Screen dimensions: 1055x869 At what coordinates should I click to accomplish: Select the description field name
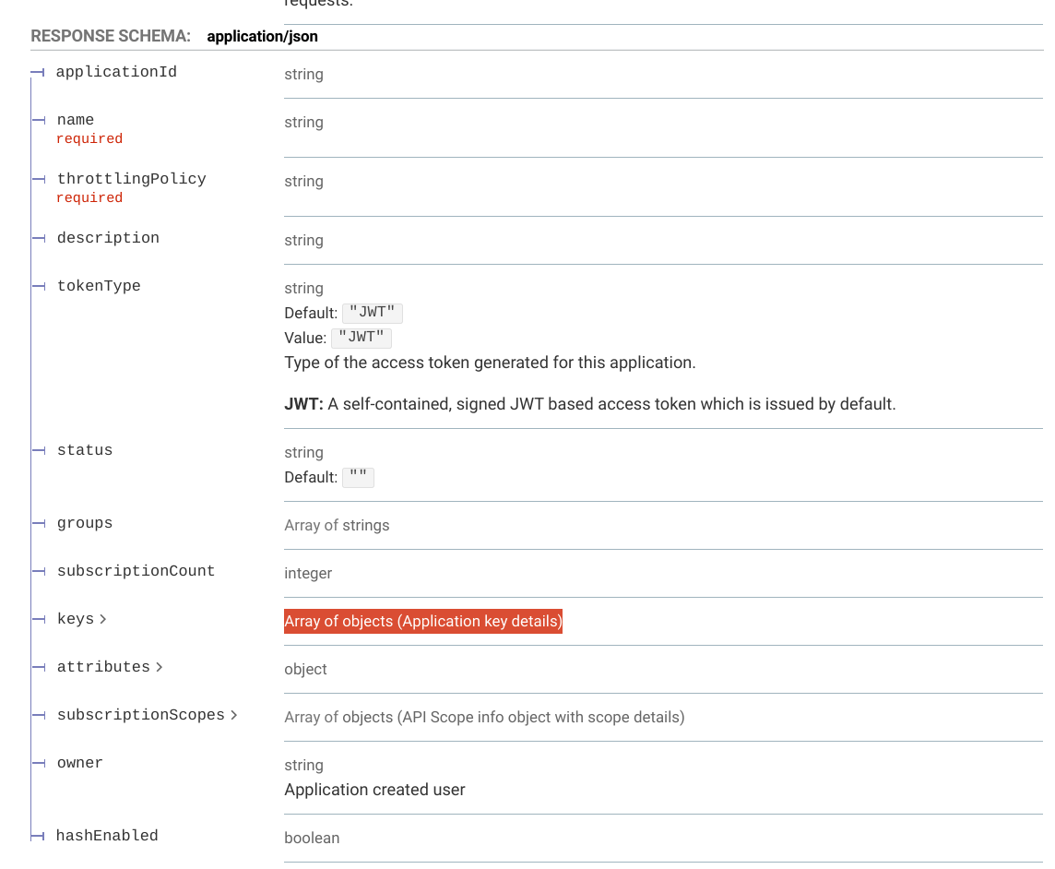(108, 237)
